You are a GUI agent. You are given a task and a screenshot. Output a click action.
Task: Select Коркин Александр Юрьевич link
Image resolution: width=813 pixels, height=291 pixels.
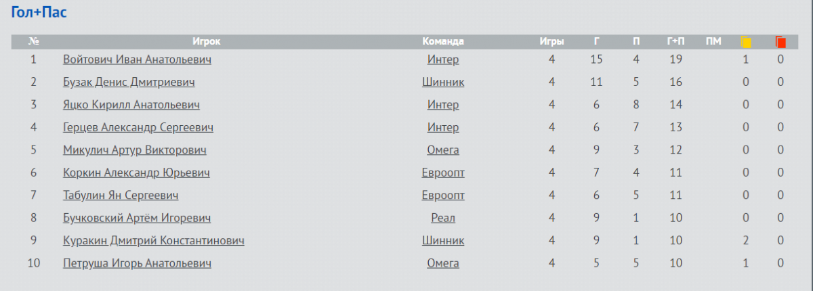tap(136, 173)
